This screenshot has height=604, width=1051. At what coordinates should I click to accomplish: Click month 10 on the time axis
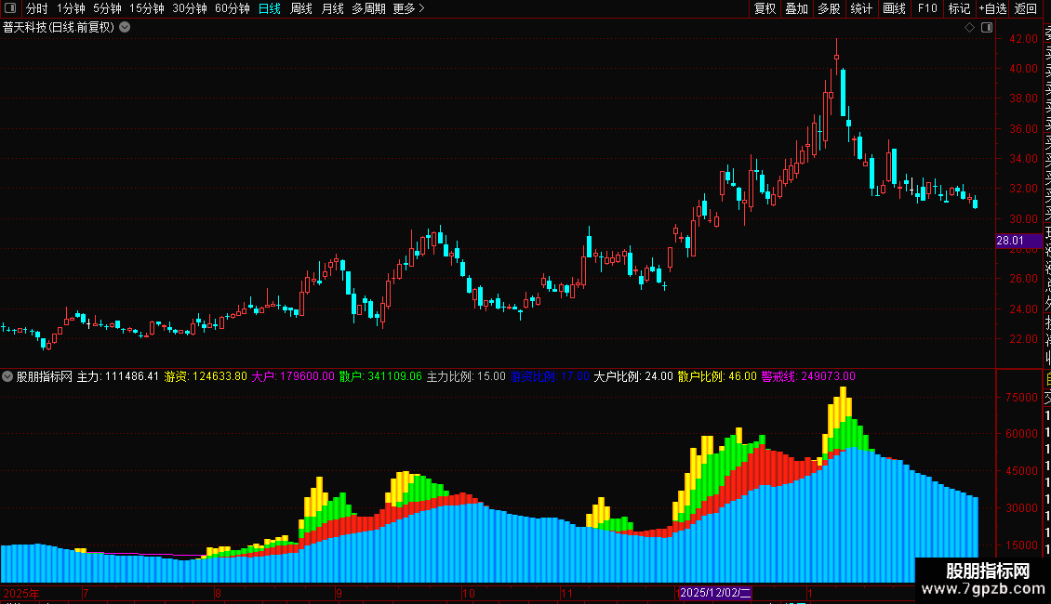(469, 593)
